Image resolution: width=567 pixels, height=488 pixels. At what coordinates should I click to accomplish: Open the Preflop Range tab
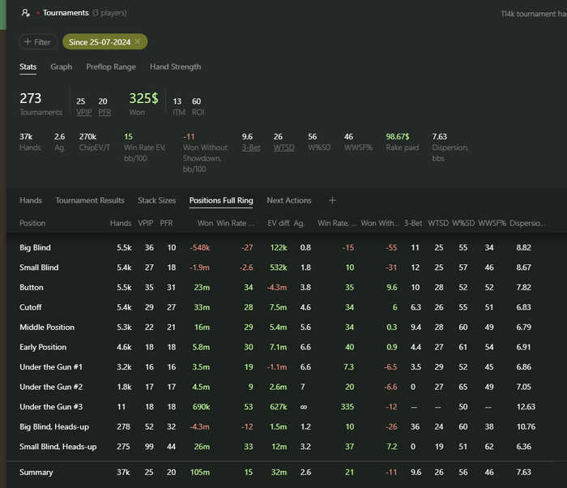pyautogui.click(x=111, y=67)
